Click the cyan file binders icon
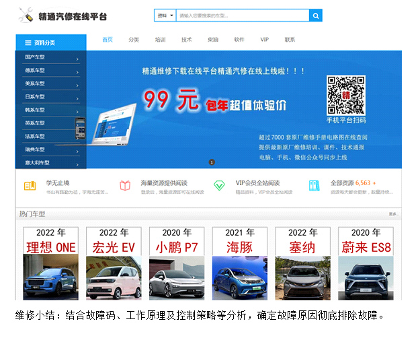 [314, 186]
